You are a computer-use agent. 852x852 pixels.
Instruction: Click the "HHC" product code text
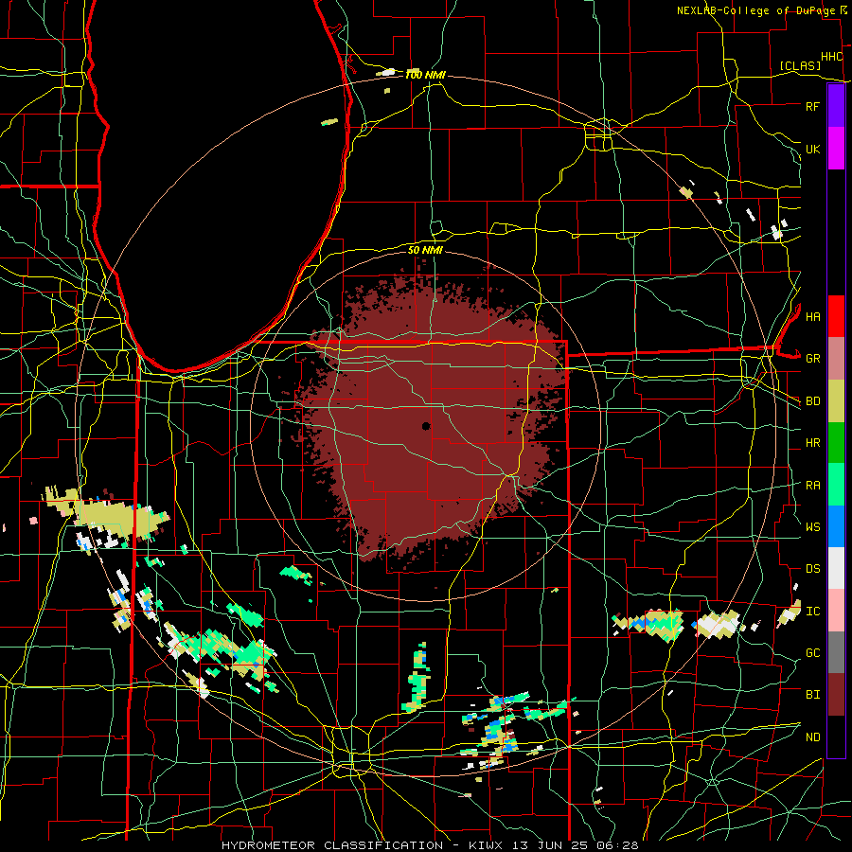pos(831,57)
